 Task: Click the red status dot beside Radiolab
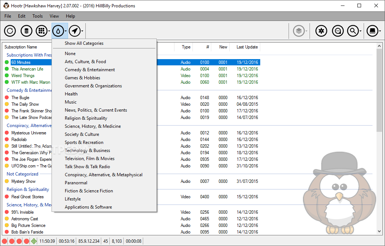click(x=7, y=140)
